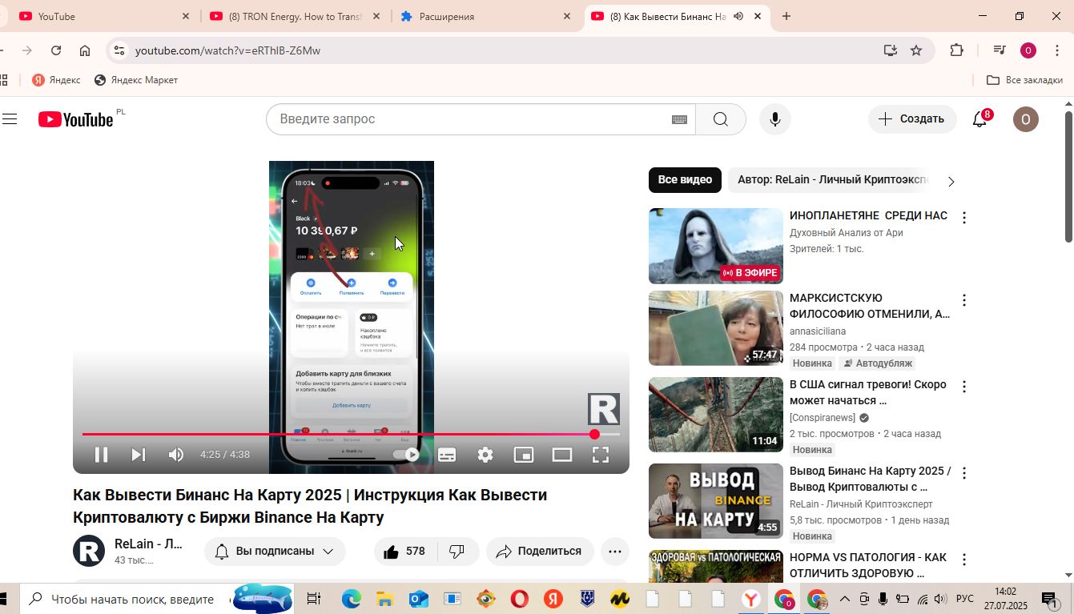Open options for 'МАРКСИСТСКУЮ ФИЛОСОФИЮ' video
Image resolution: width=1074 pixels, height=614 pixels.
(x=964, y=300)
